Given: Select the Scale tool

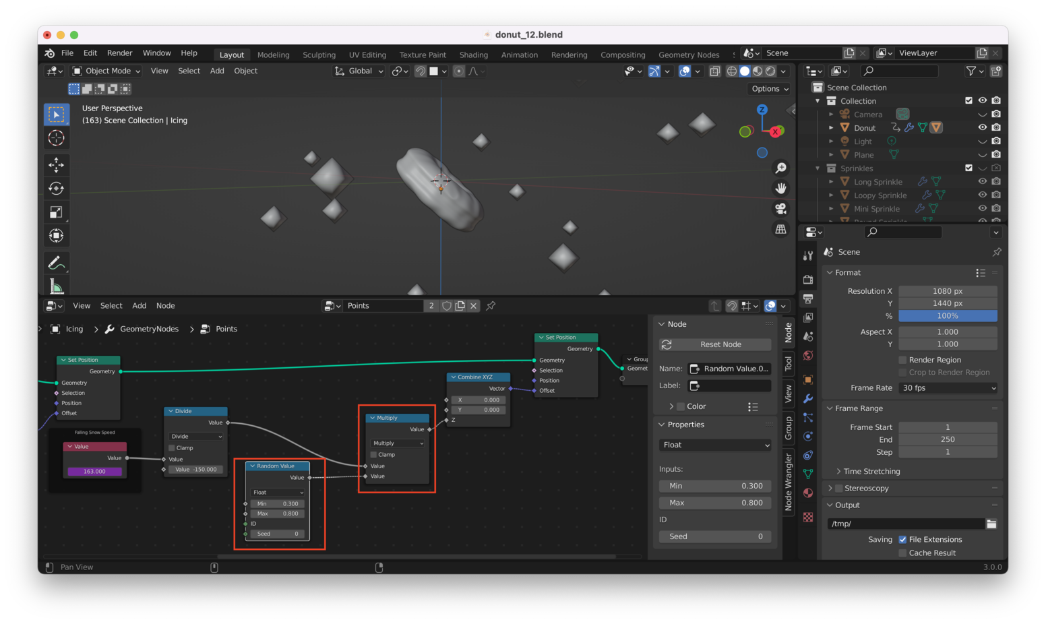Looking at the screenshot, I should [57, 212].
